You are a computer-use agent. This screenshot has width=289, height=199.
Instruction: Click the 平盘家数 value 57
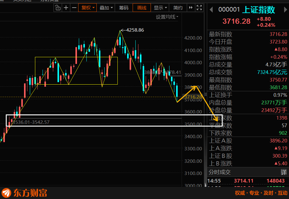pos(284,125)
